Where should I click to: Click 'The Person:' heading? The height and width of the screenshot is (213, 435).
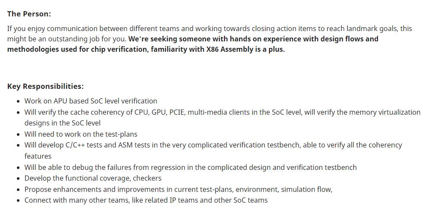29,14
